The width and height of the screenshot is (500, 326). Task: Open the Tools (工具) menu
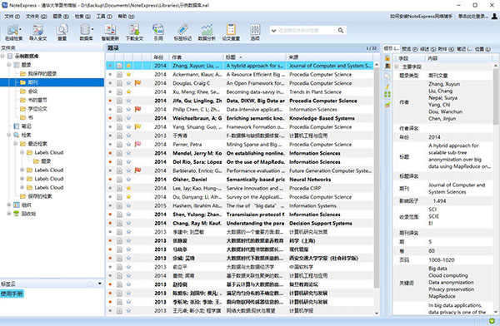104,16
